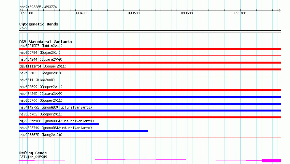Open the dgv2265n166 (gnomADStructuralVariants) label

57,121
